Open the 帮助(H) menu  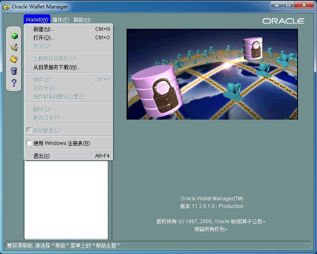pos(82,20)
